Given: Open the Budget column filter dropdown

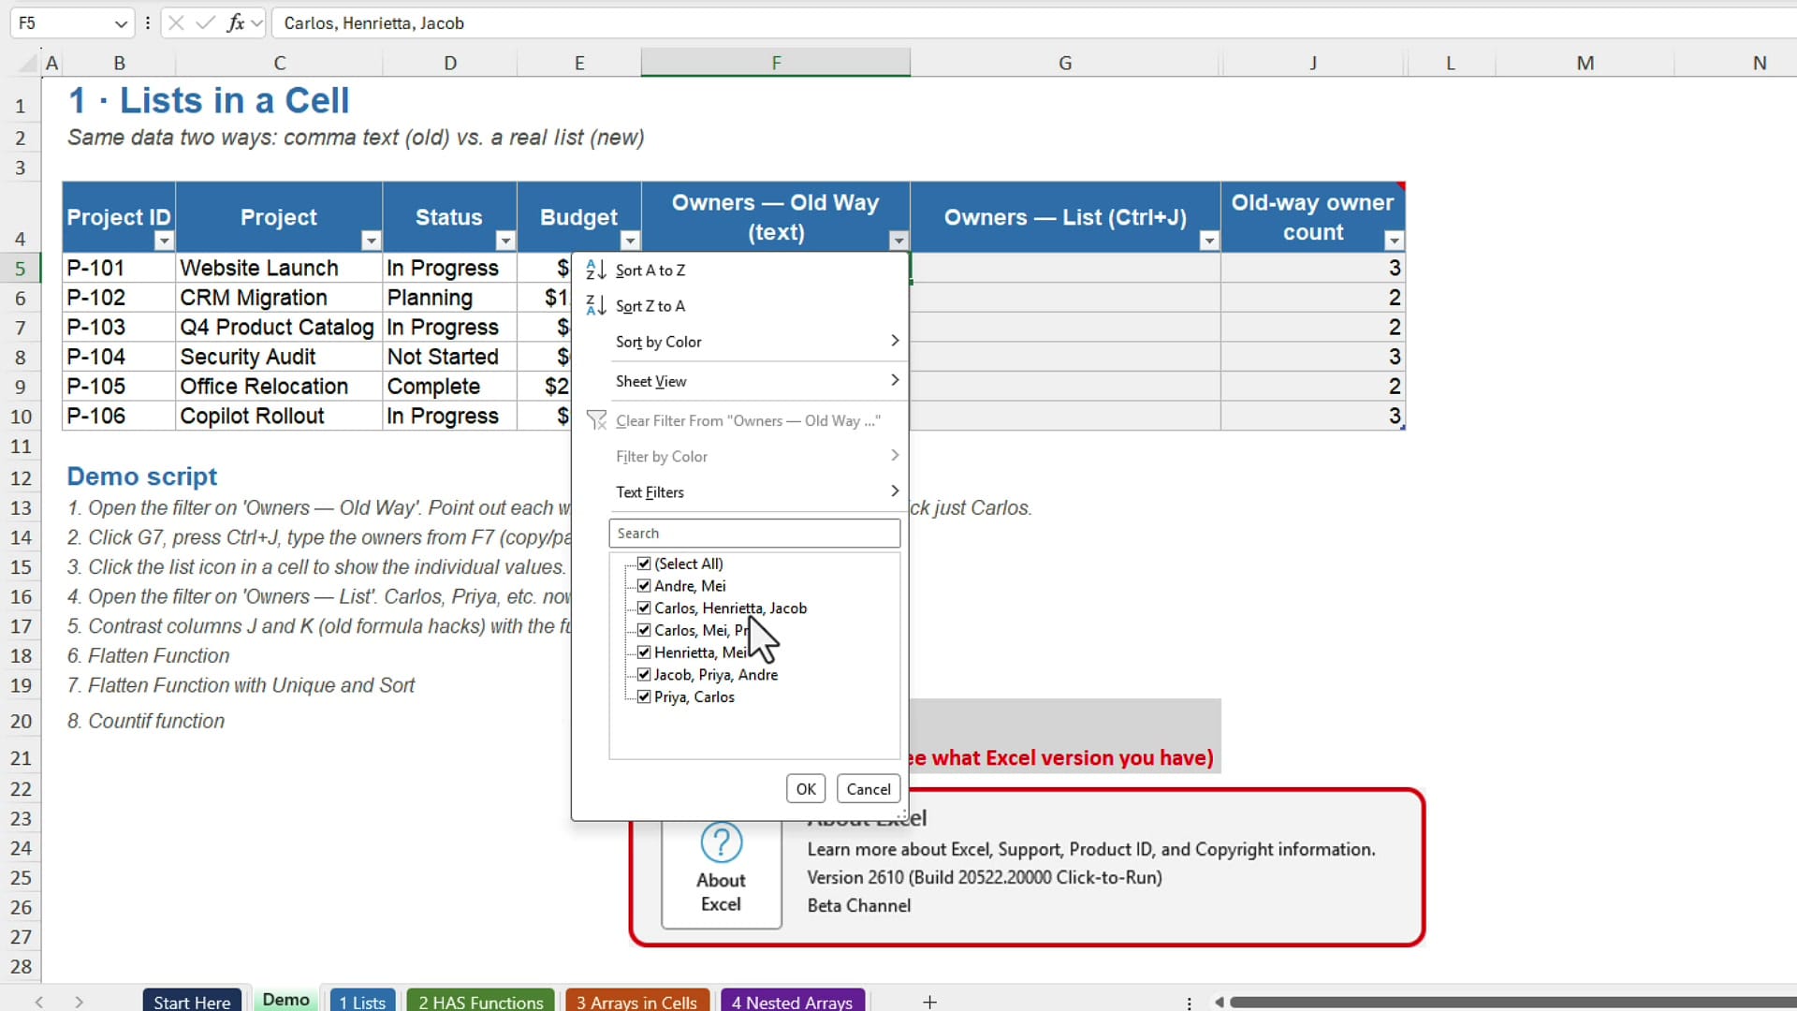Looking at the screenshot, I should coord(630,241).
